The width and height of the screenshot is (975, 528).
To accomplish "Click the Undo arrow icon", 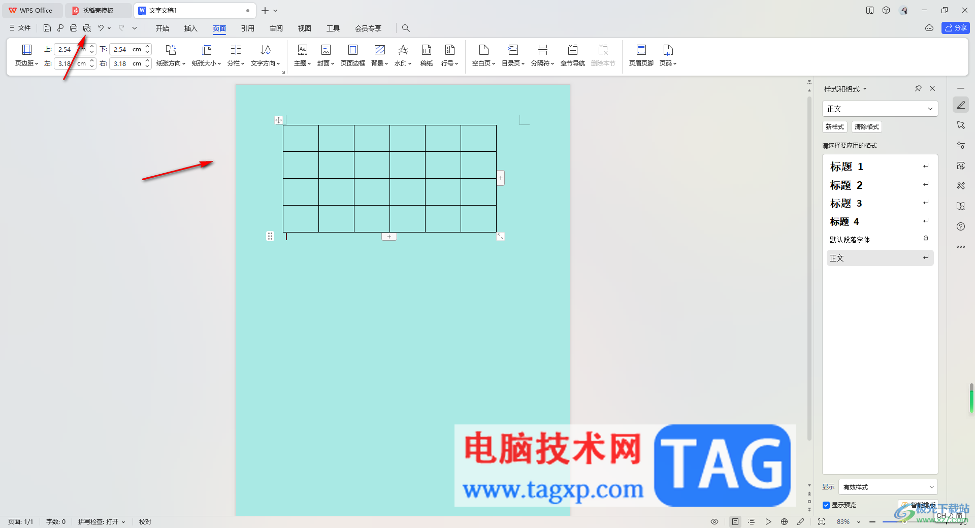I will [x=101, y=28].
